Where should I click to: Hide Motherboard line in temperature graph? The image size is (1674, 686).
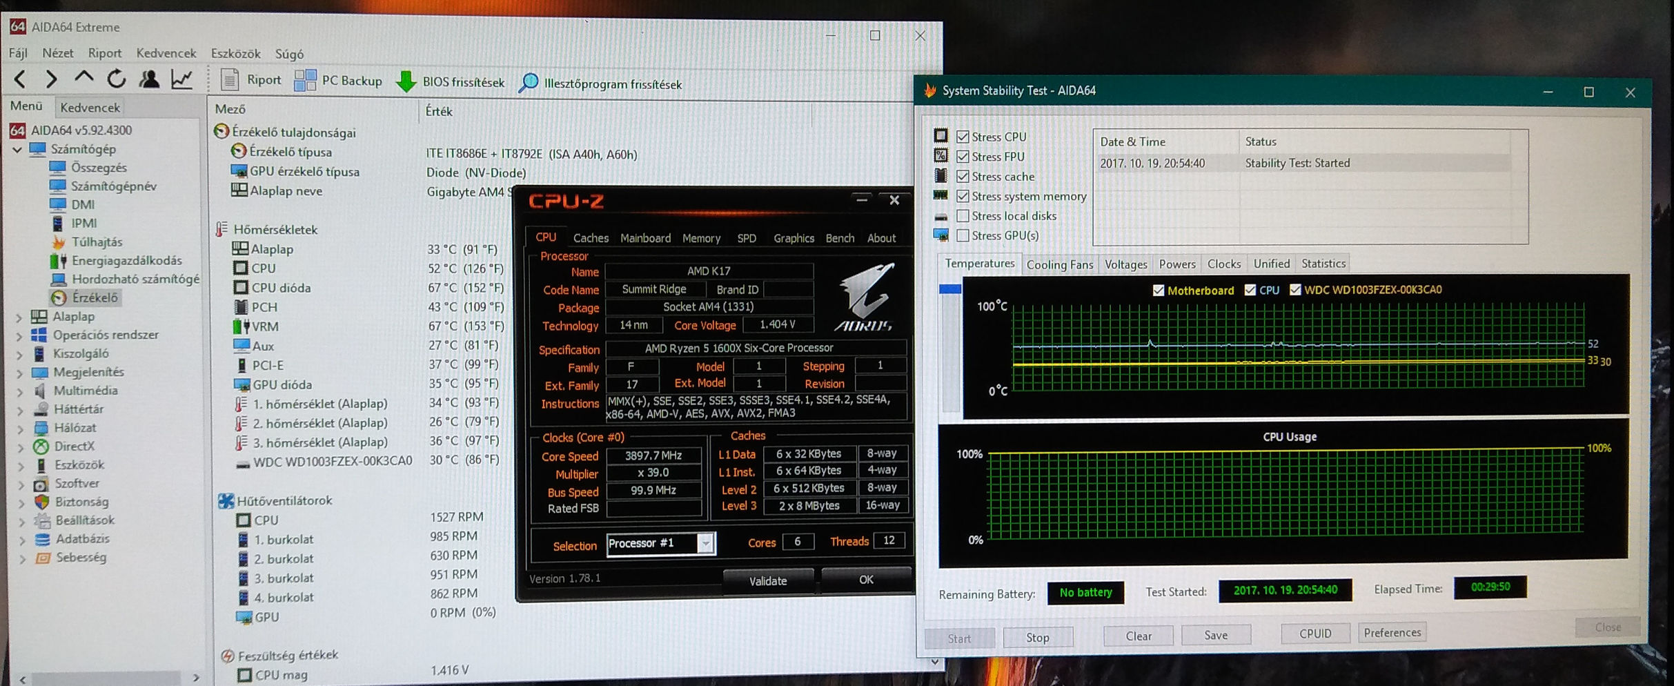(1159, 291)
